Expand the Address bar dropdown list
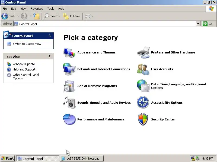The width and height of the screenshot is (217, 162). pyautogui.click(x=198, y=24)
